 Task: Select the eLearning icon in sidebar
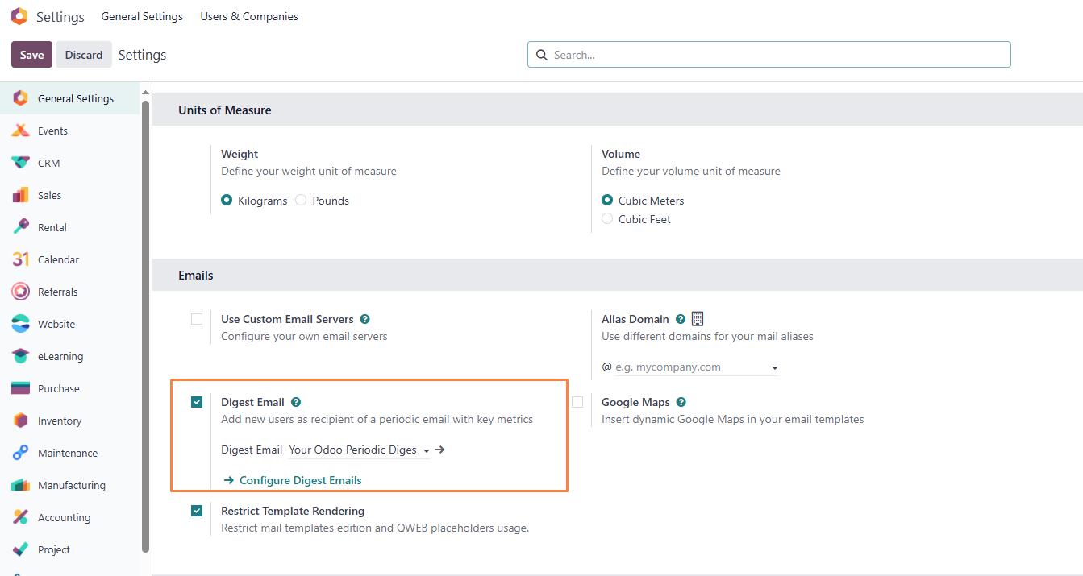coord(21,356)
